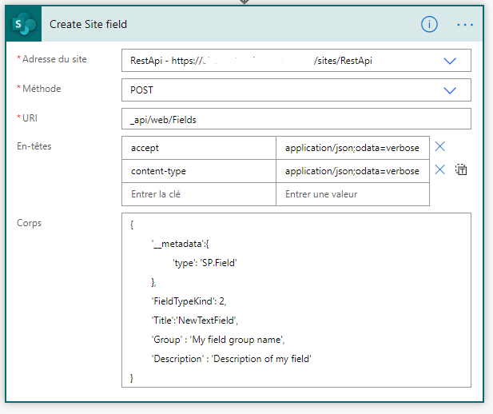Delete the content-type header row
The height and width of the screenshot is (414, 493).
pos(439,170)
